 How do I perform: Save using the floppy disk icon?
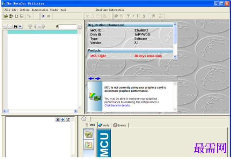(22, 16)
